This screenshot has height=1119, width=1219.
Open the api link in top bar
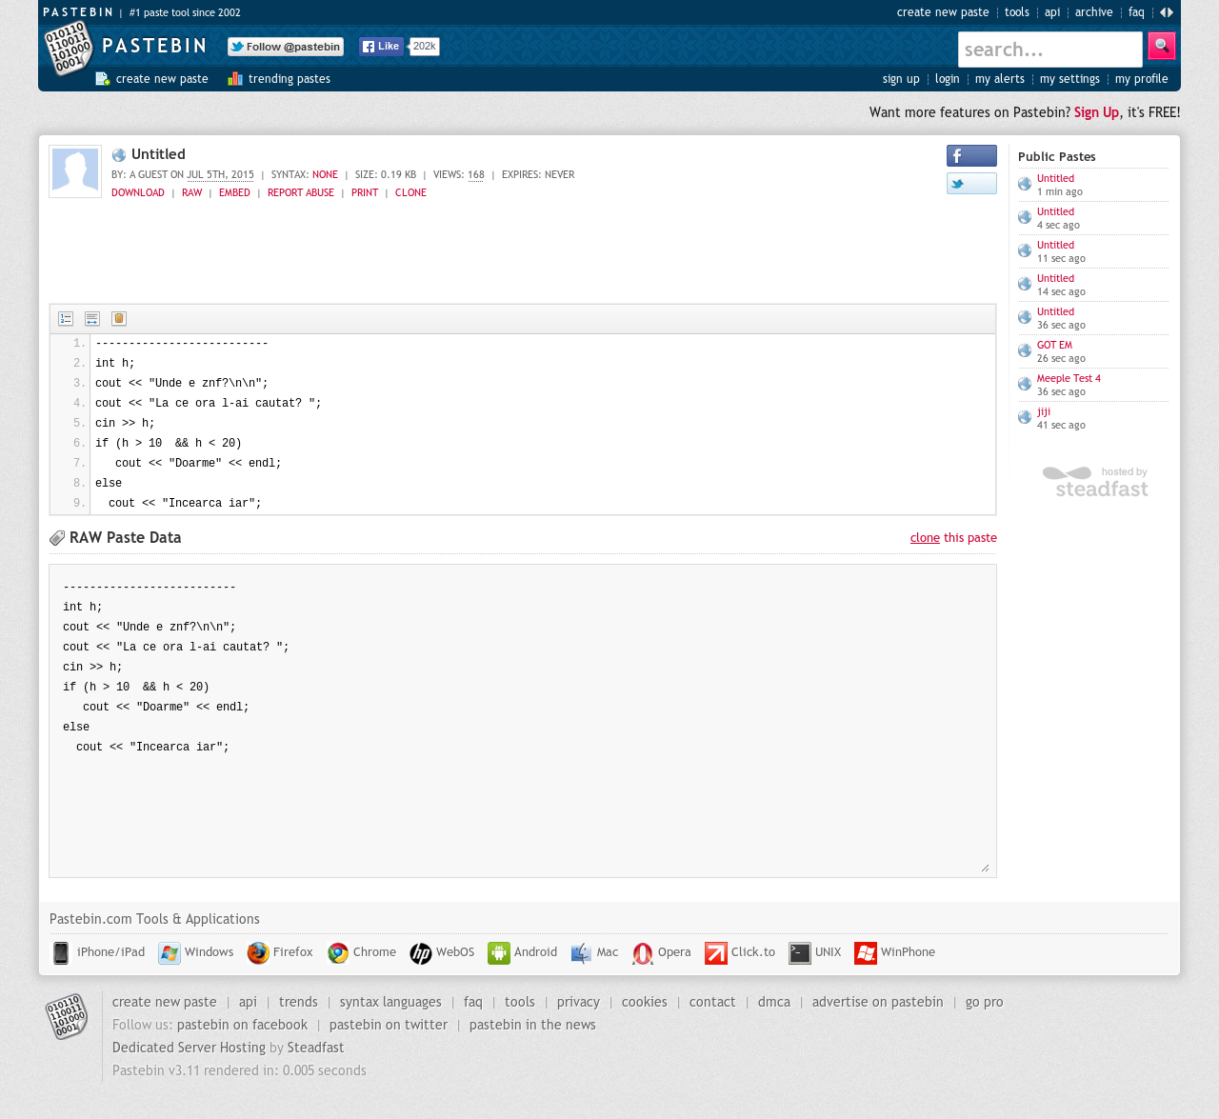click(x=1052, y=12)
